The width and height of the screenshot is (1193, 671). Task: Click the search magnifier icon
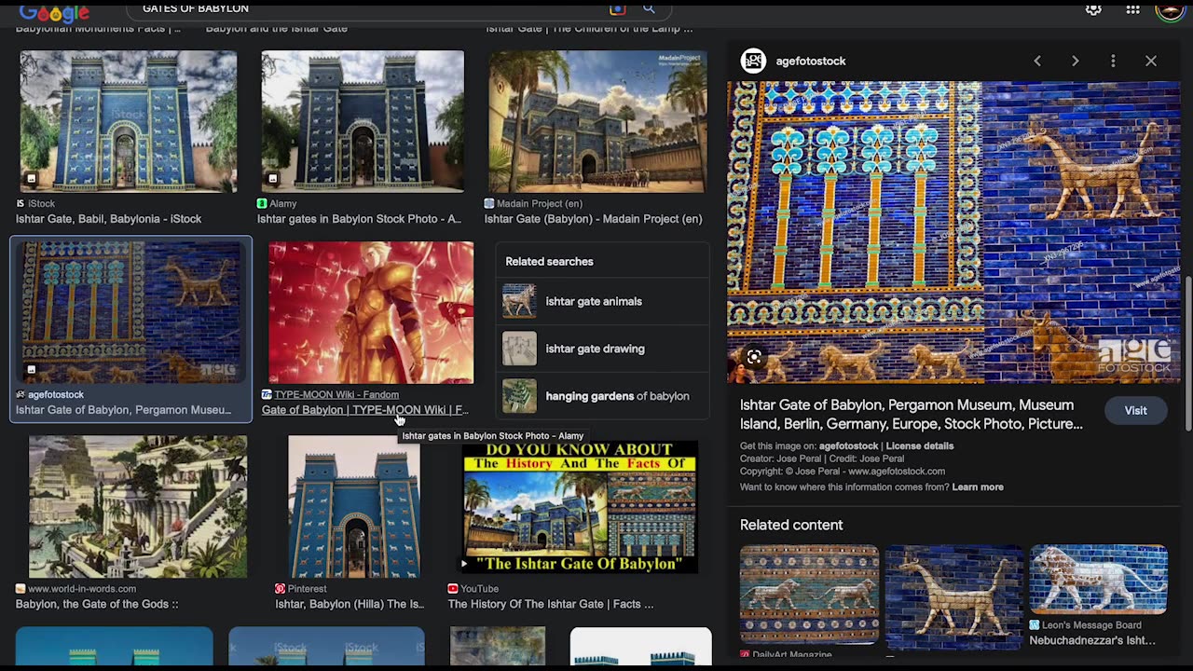[649, 9]
